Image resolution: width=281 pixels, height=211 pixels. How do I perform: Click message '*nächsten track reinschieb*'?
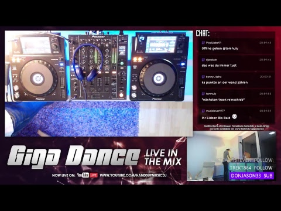click(x=223, y=100)
